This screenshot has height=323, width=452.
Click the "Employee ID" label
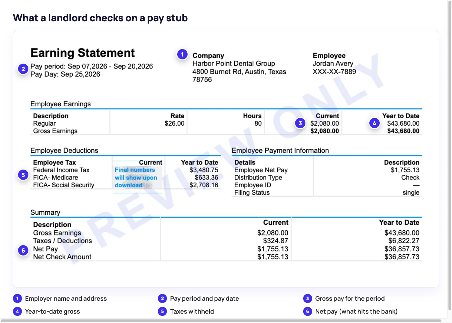tap(253, 185)
